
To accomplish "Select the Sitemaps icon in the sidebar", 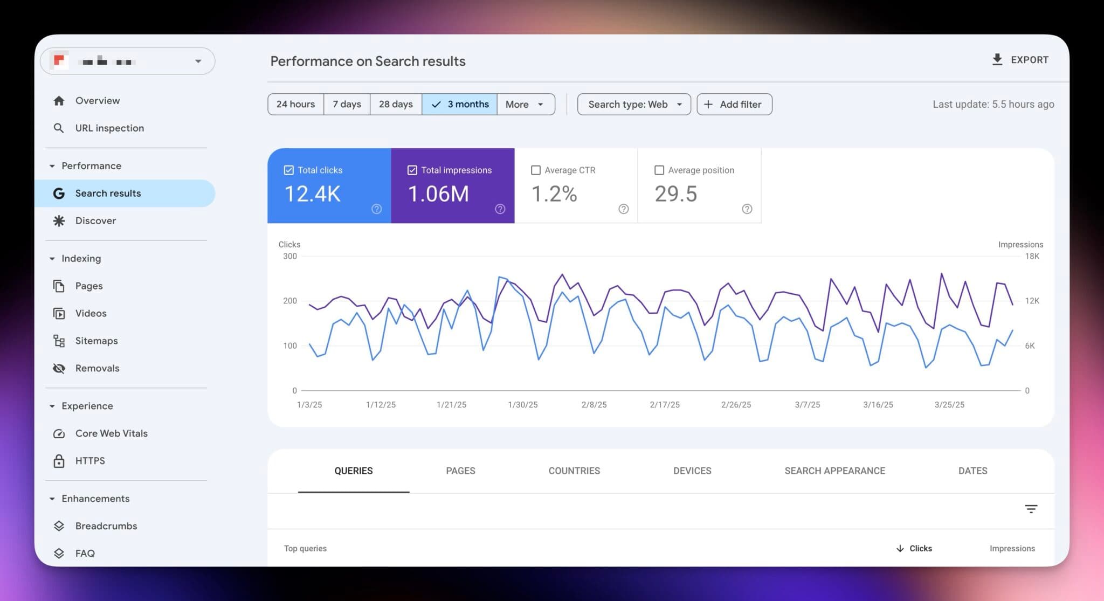I will coord(59,340).
